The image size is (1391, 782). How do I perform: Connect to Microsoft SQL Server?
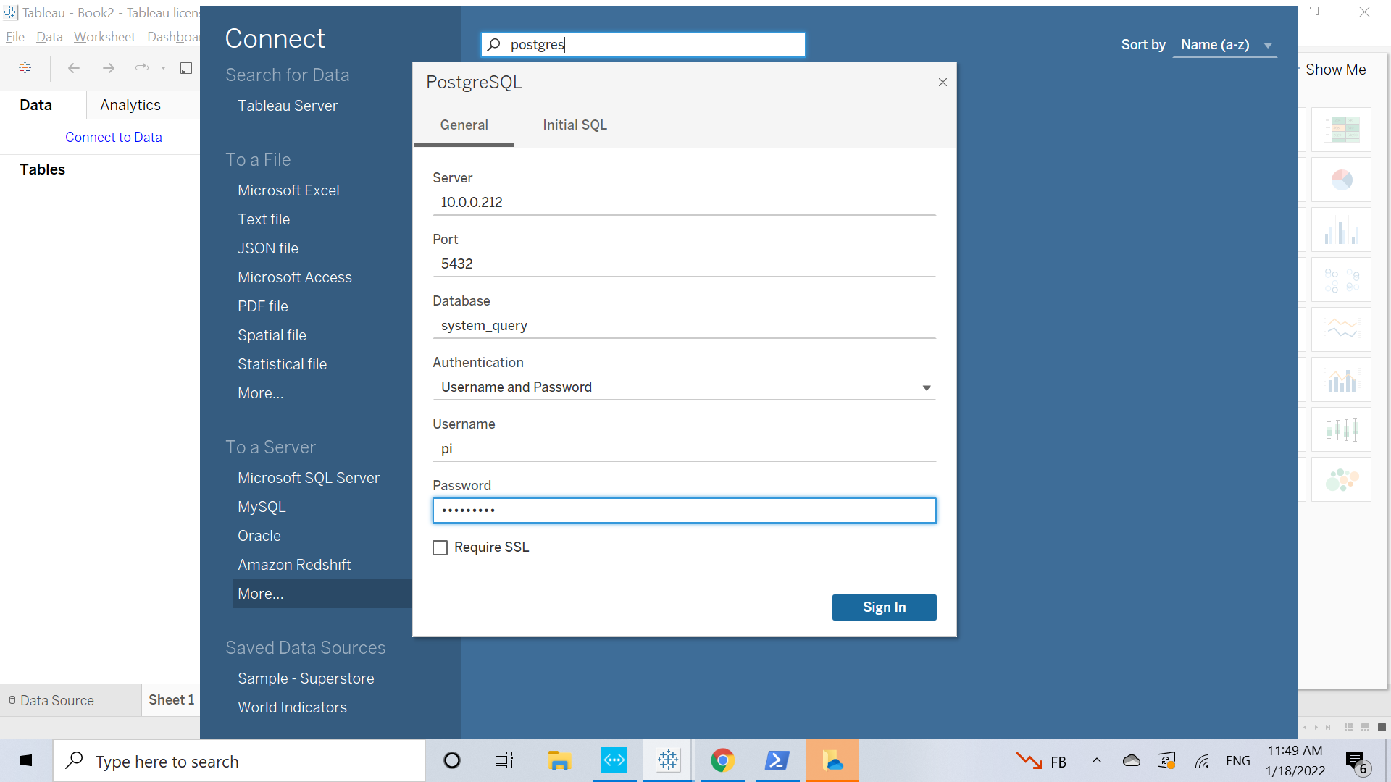[309, 478]
